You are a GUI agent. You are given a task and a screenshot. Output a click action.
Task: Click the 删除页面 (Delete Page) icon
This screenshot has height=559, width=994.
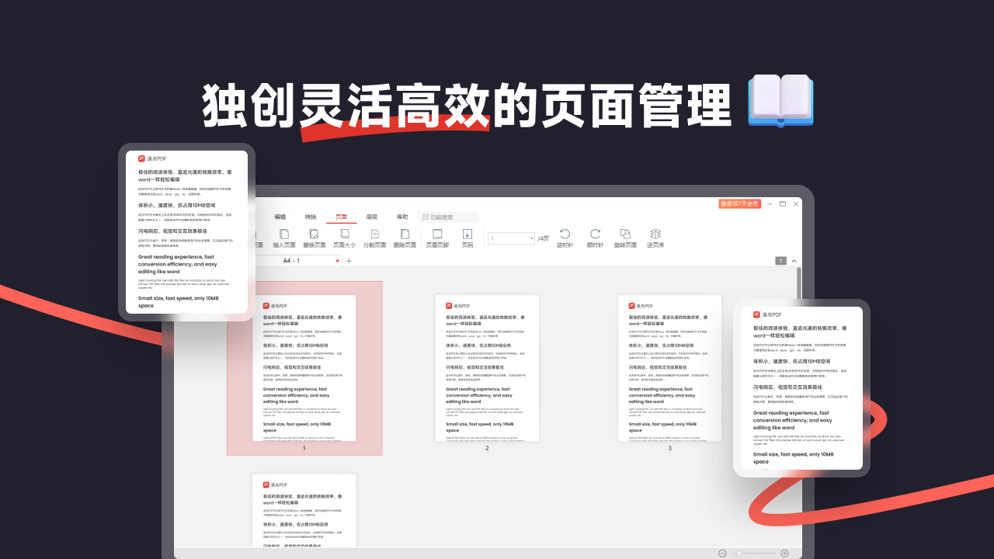tap(405, 235)
